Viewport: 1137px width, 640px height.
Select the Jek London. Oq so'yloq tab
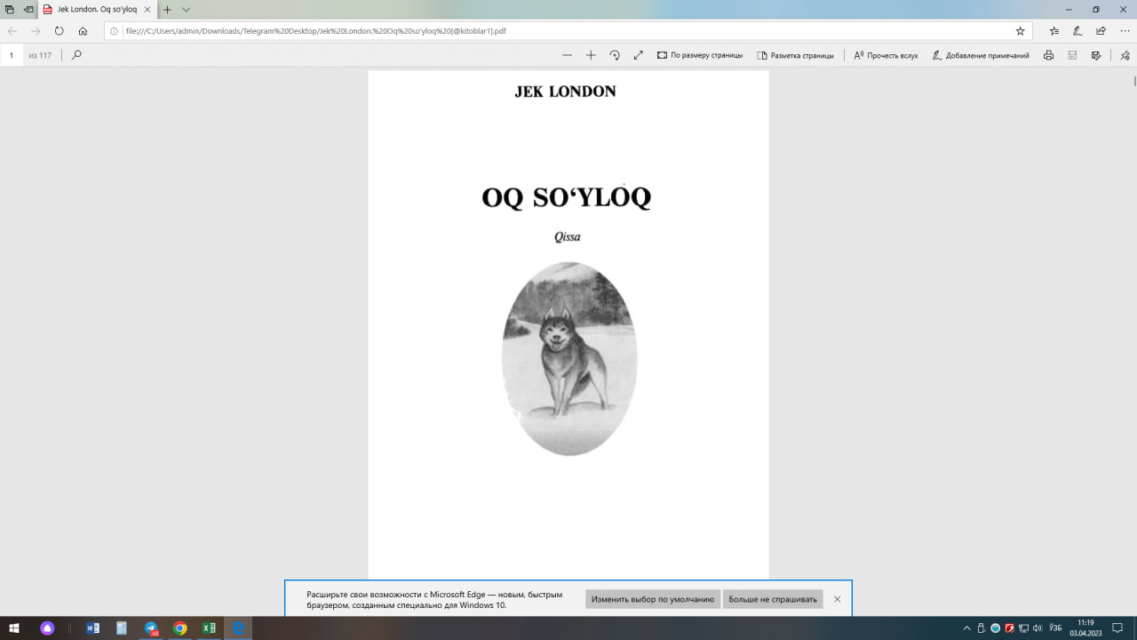coord(98,9)
